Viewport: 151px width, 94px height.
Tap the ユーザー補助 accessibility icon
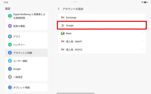click(x=10, y=61)
